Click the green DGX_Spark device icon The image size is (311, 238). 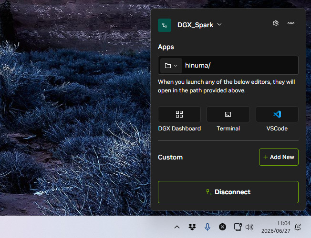tap(165, 25)
